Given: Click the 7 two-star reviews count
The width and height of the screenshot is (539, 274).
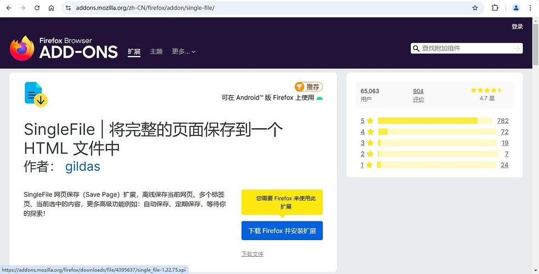Looking at the screenshot, I should [507, 154].
